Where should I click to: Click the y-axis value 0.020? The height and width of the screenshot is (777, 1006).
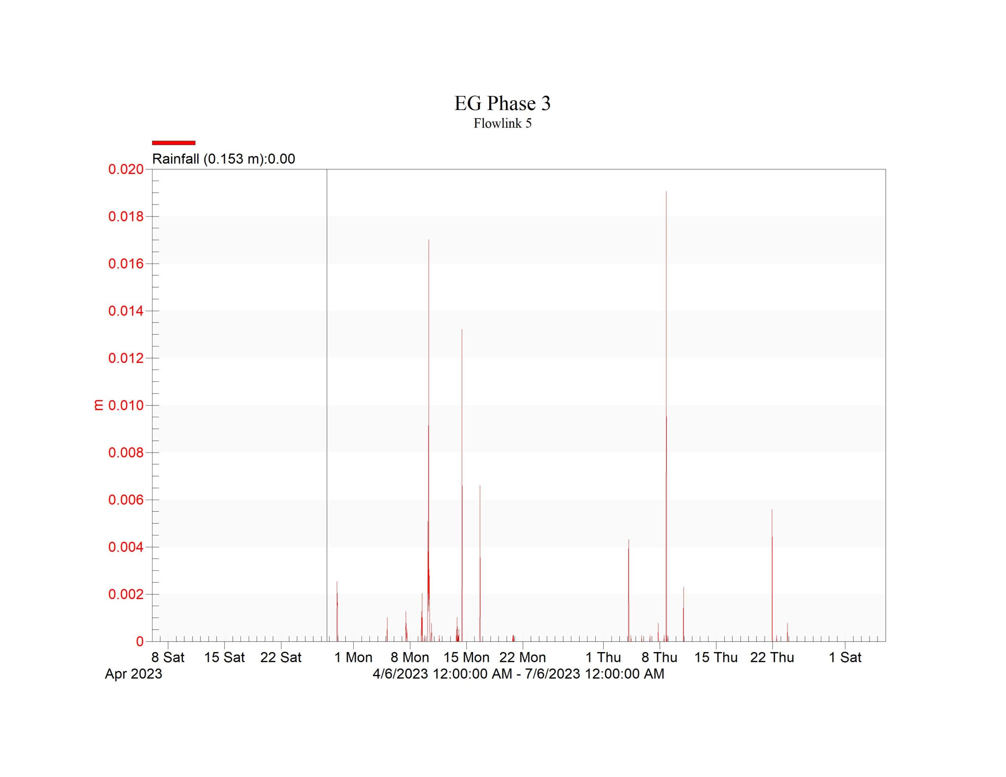click(126, 169)
